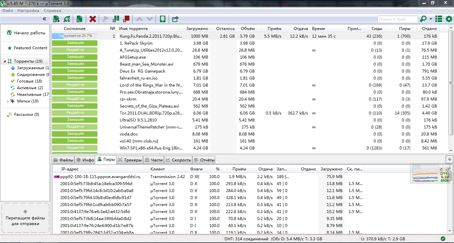
Task: Select the fahrenheit_ru-en.iso torrent
Action: click(x=245, y=78)
